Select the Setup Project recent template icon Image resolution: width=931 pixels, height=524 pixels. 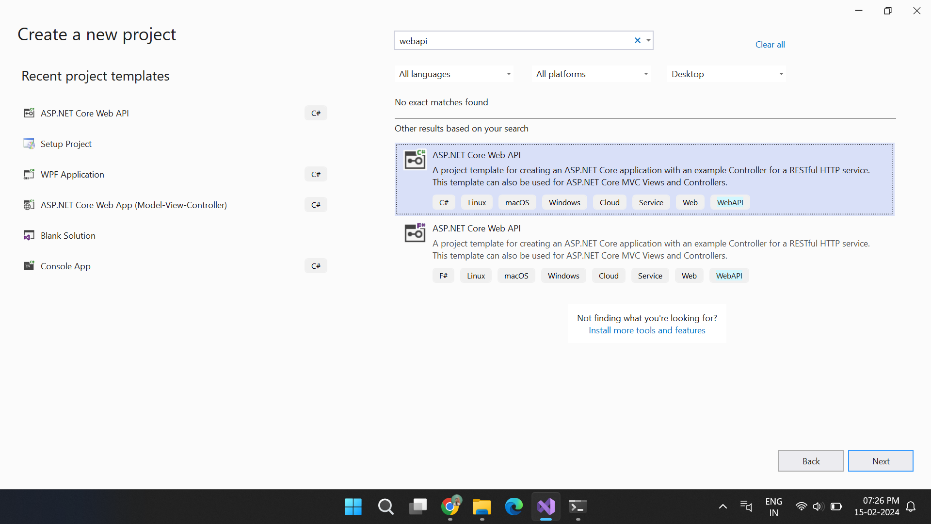pyautogui.click(x=29, y=144)
